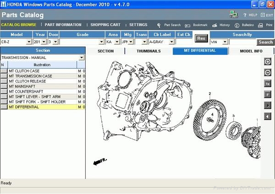Expand the TRANSMISSION - MANUAL section dropdown

coord(82,58)
